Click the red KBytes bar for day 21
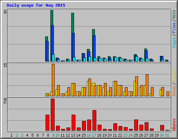Image resolution: width=178 pixels, height=139 pixels. pyautogui.click(x=115, y=127)
